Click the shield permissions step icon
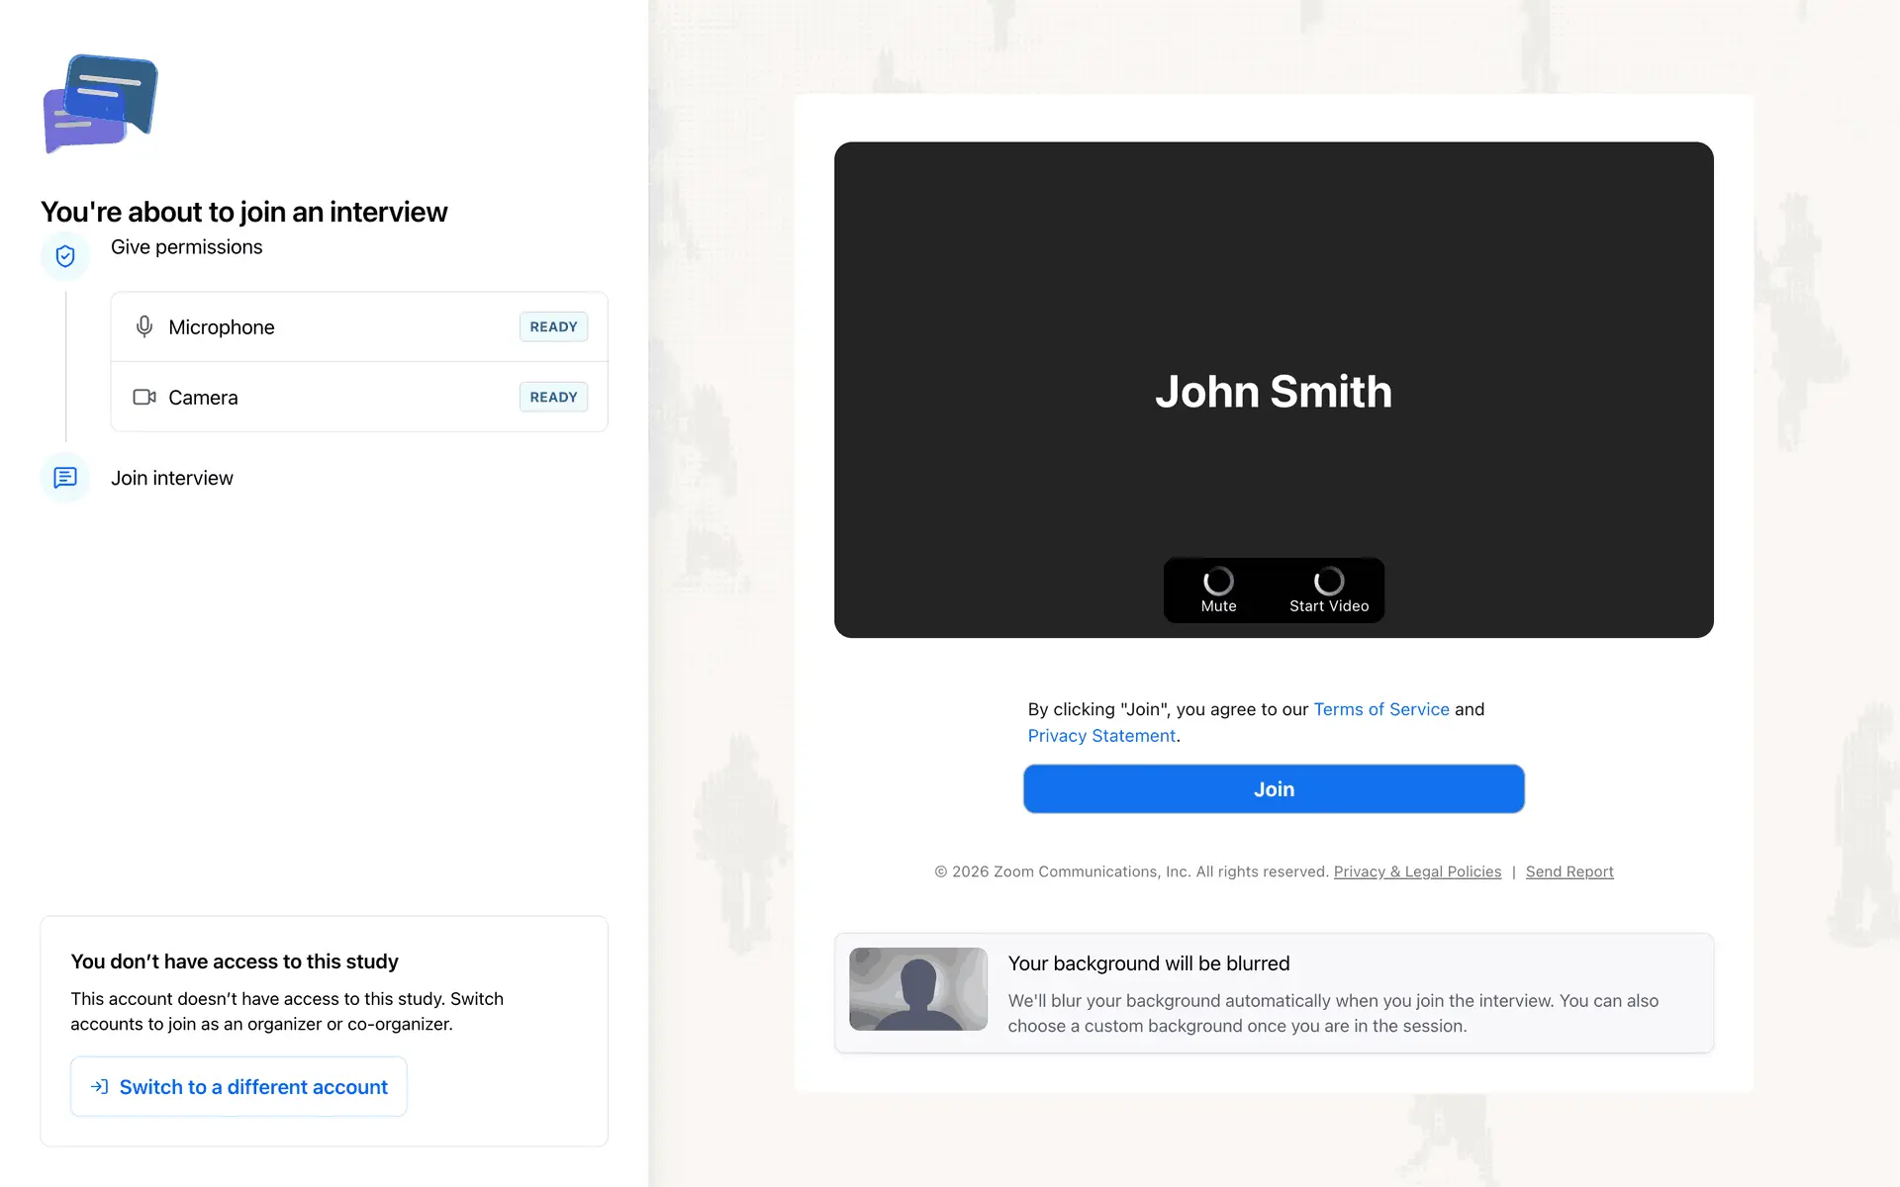1900x1187 pixels. (x=65, y=256)
